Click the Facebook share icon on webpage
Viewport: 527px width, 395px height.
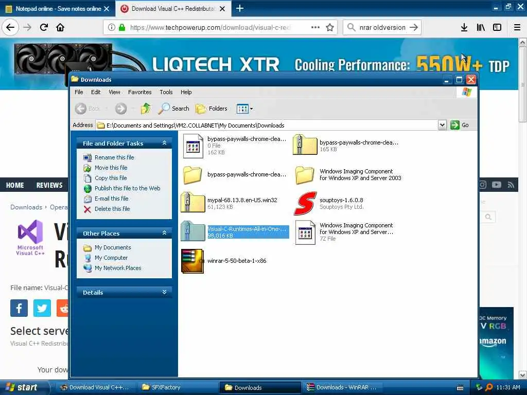click(19, 308)
